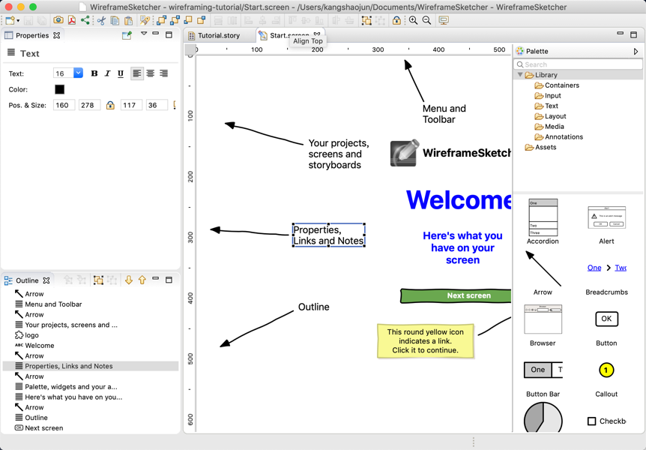Click the Paste clipboard icon
Image resolution: width=646 pixels, height=450 pixels.
pyautogui.click(x=129, y=20)
